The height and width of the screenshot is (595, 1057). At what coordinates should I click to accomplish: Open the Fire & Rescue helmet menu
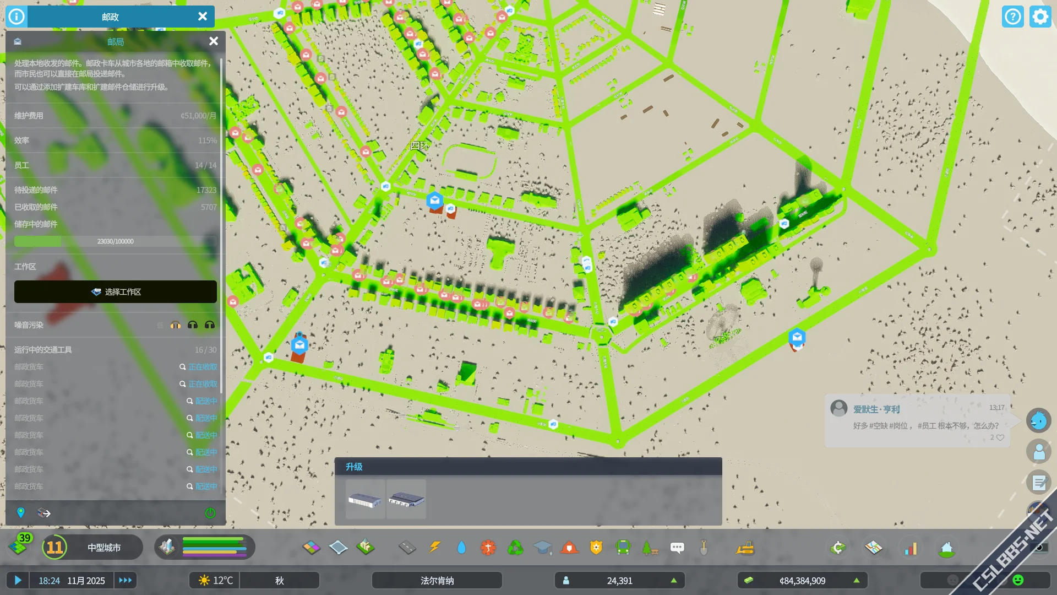(569, 548)
